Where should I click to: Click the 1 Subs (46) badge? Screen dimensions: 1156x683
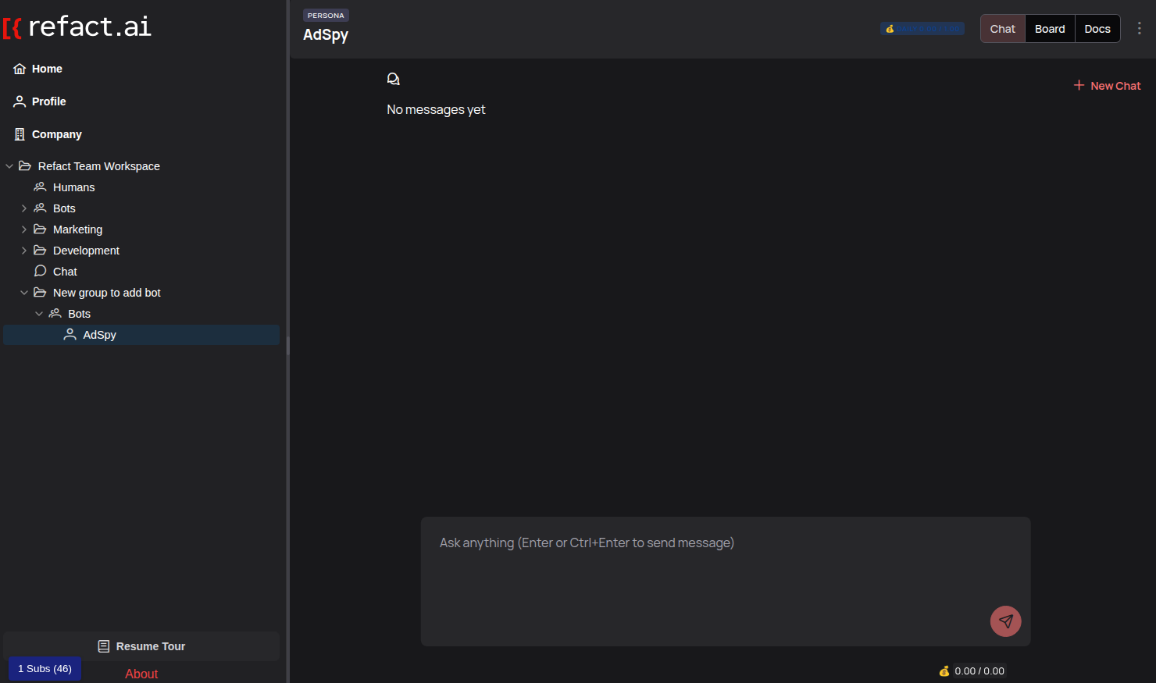pos(44,668)
